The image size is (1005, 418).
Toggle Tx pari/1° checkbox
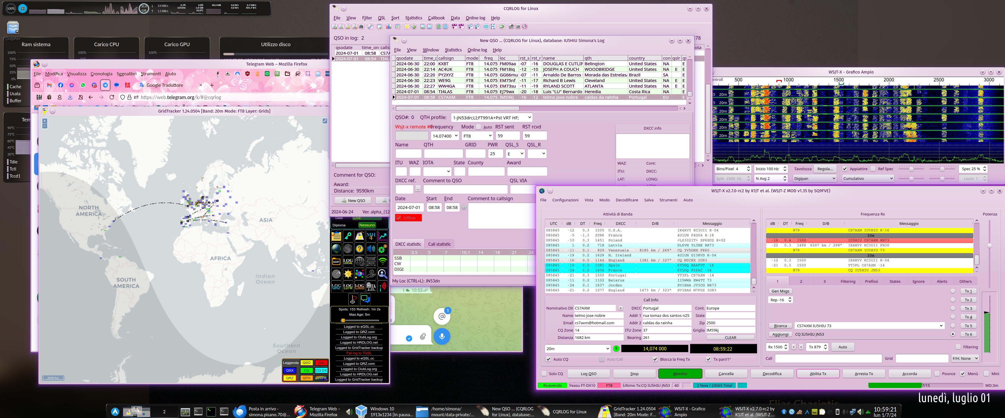[709, 359]
